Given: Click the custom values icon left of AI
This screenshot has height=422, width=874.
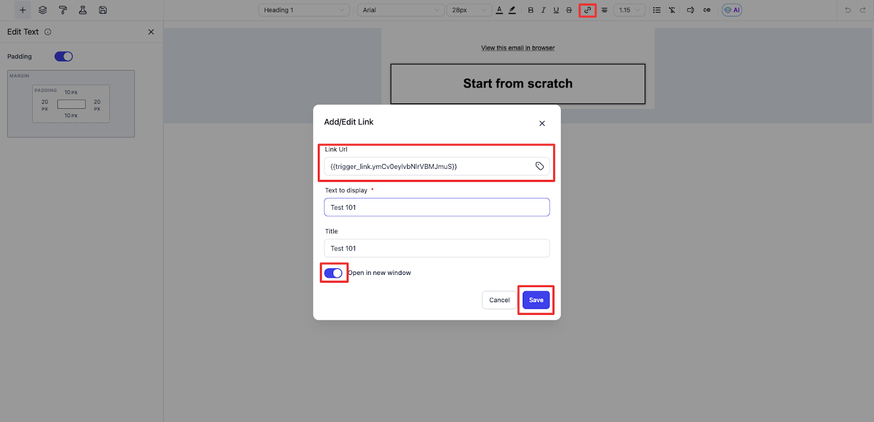Looking at the screenshot, I should pyautogui.click(x=707, y=10).
